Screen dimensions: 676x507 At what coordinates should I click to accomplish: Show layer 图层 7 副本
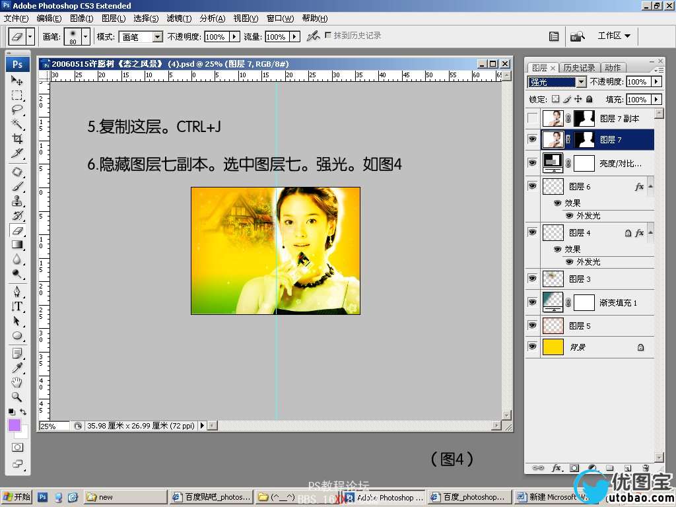click(533, 118)
